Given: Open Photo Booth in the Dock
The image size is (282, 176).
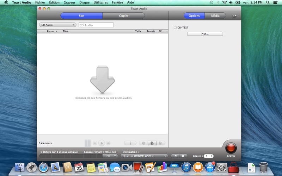Looking at the screenshot, I should [x=138, y=167].
